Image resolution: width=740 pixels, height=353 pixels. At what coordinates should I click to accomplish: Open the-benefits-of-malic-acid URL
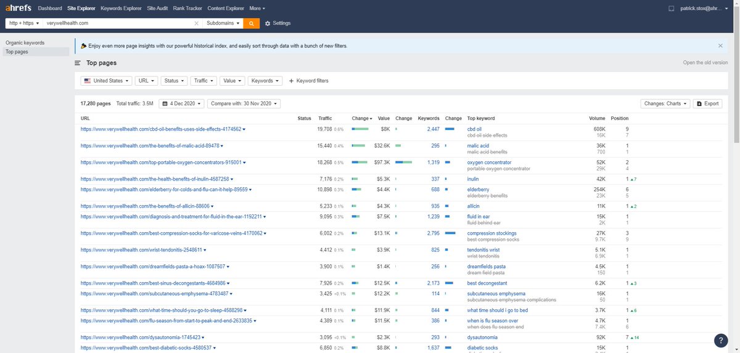(x=150, y=145)
